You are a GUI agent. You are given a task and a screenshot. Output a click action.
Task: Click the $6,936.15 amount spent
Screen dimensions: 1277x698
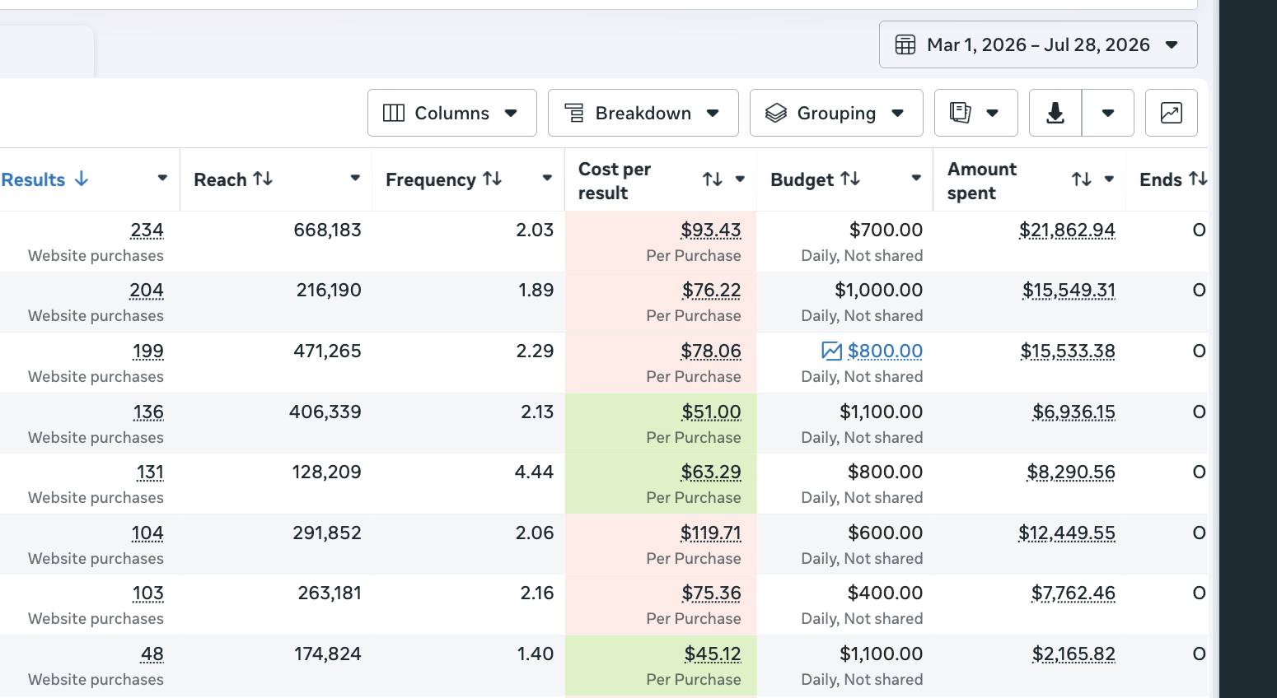[x=1074, y=412]
